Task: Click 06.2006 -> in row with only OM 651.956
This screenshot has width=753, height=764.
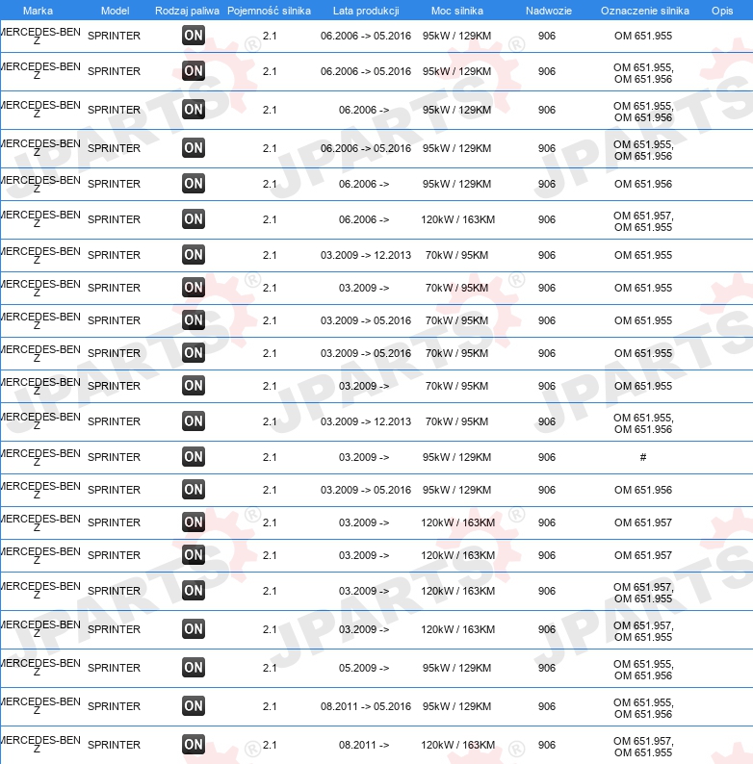Action: [364, 184]
